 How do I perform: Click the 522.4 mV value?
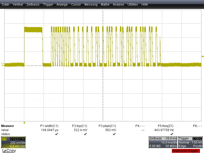pyautogui.click(x=81, y=130)
